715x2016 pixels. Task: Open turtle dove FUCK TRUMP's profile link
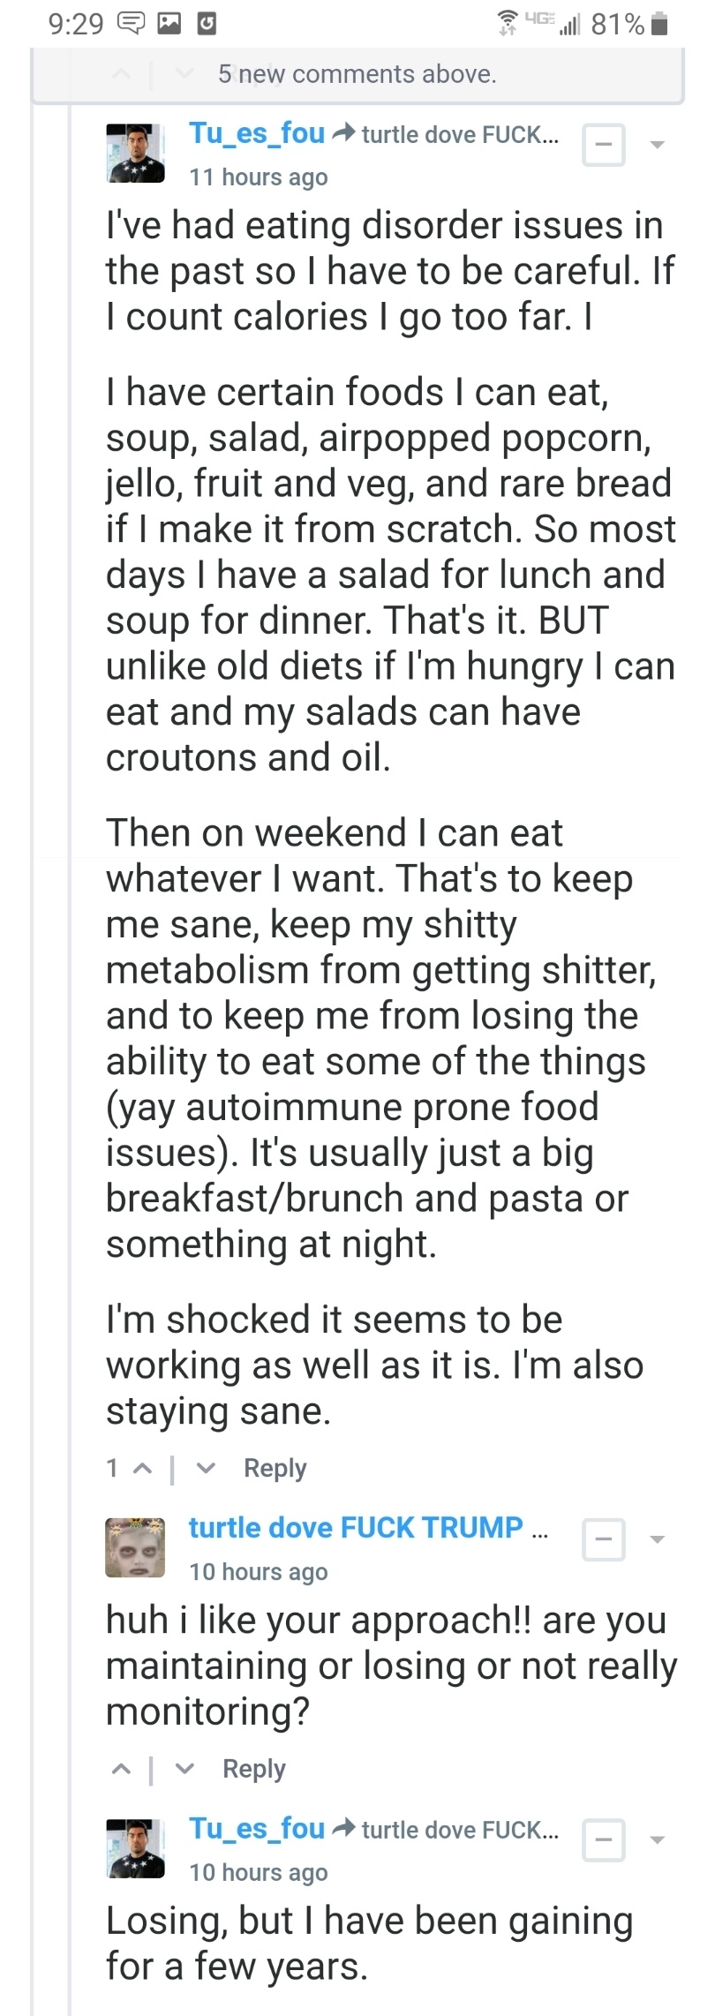(x=356, y=1527)
